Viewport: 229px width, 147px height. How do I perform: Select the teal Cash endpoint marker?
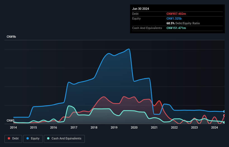(x=224, y=122)
